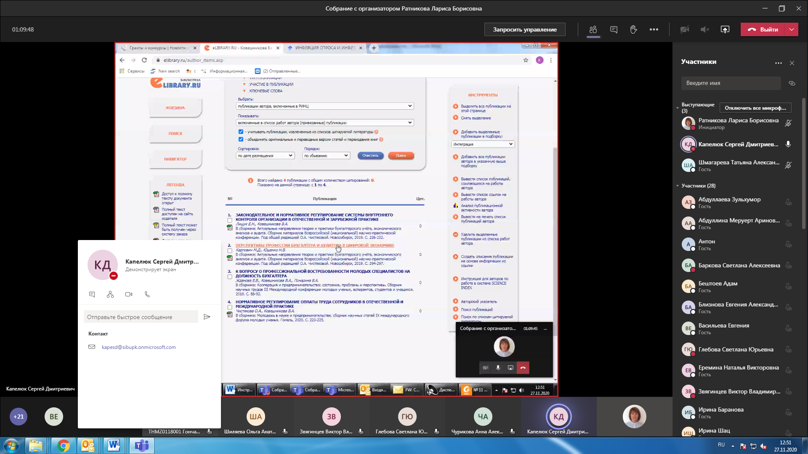Viewport: 808px width, 454px height.
Task: Click Отключить все микрофоны button
Action: coord(755,108)
